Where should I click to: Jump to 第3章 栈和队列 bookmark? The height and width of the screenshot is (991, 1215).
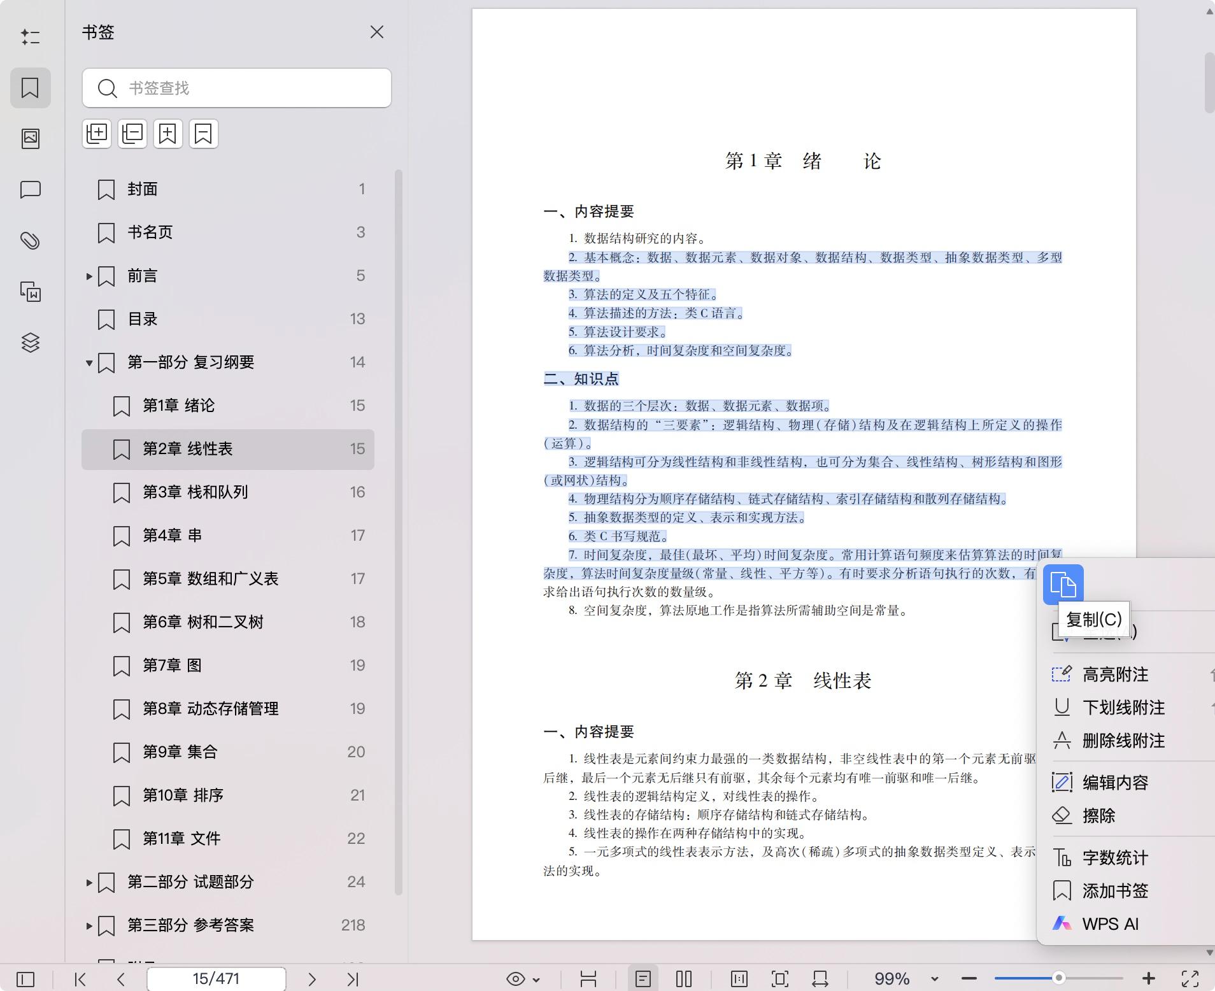228,492
